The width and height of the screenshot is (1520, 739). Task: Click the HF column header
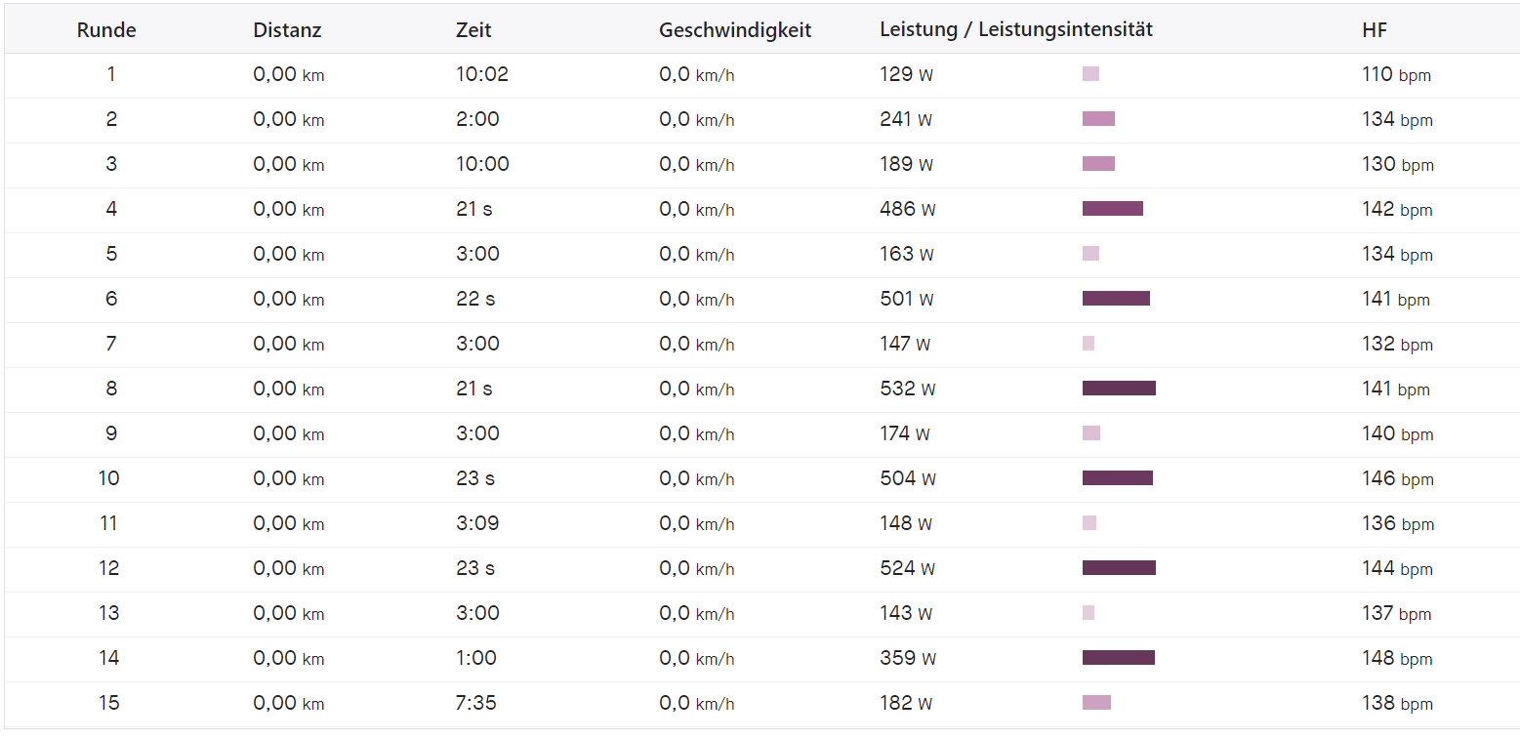(x=1374, y=30)
